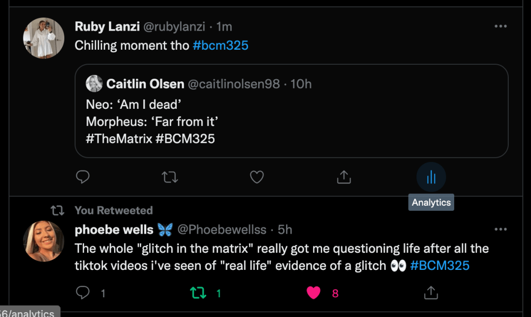531x317 pixels.
Task: Click Caitlin Olsen's small avatar
Action: pyautogui.click(x=94, y=83)
